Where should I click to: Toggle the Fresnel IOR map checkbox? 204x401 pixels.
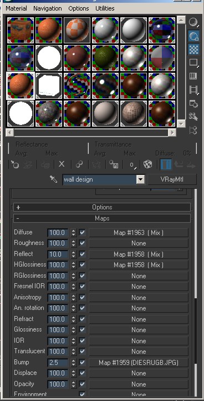click(x=82, y=287)
